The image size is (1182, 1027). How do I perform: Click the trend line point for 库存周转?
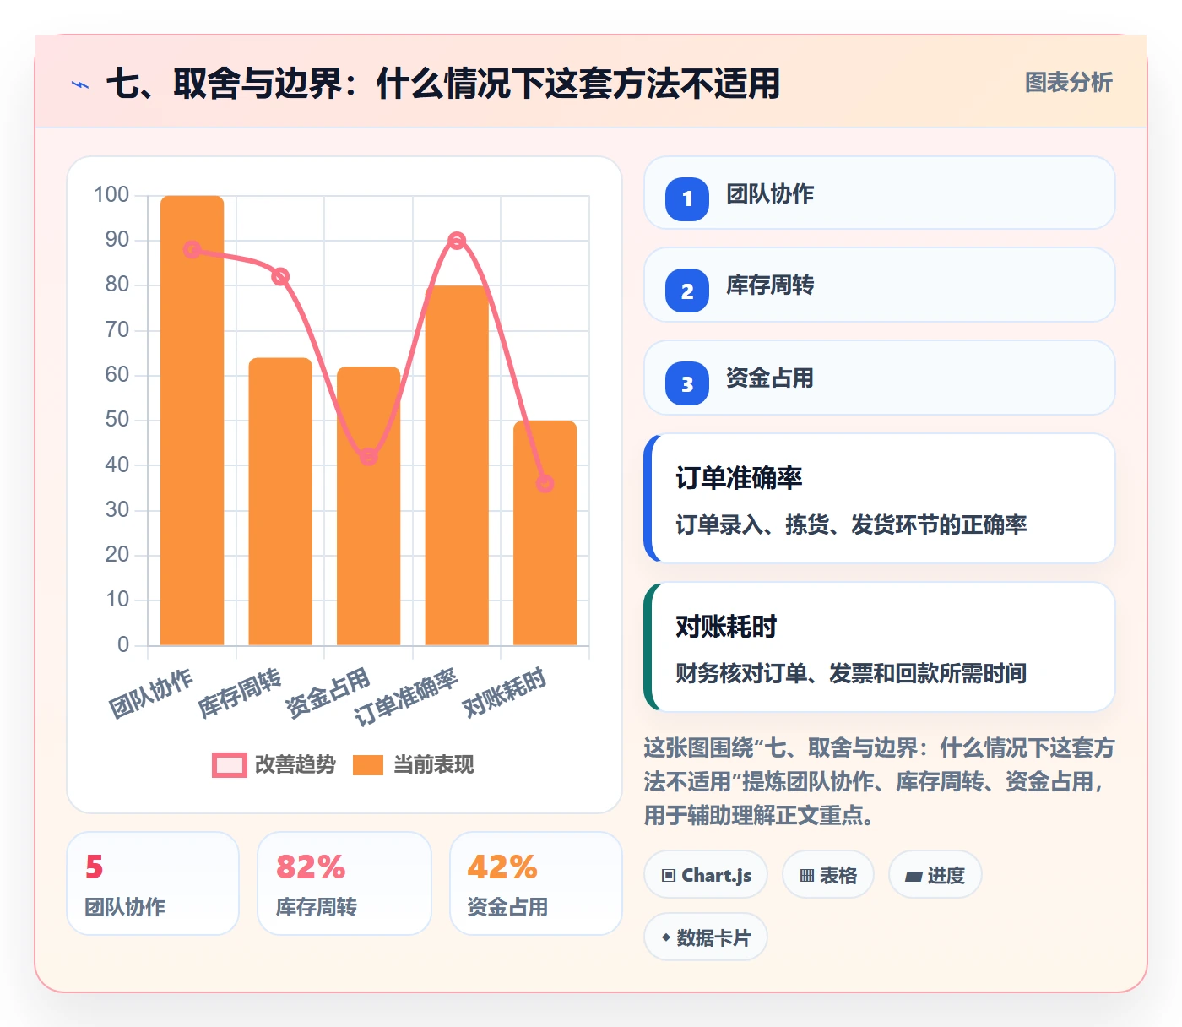pos(280,277)
